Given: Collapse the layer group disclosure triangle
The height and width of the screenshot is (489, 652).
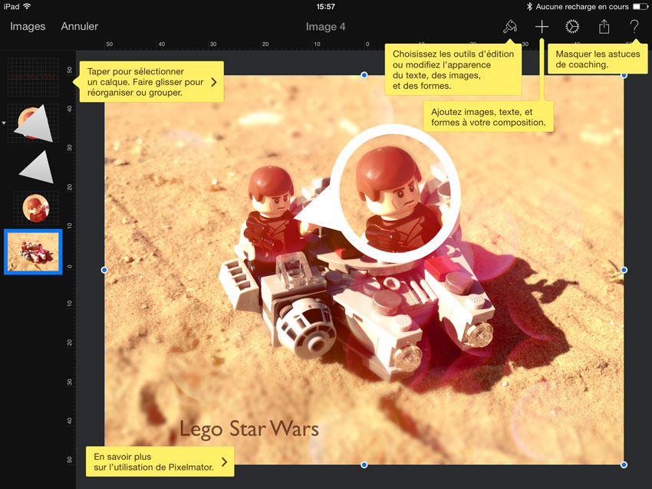Looking at the screenshot, I should 4,123.
